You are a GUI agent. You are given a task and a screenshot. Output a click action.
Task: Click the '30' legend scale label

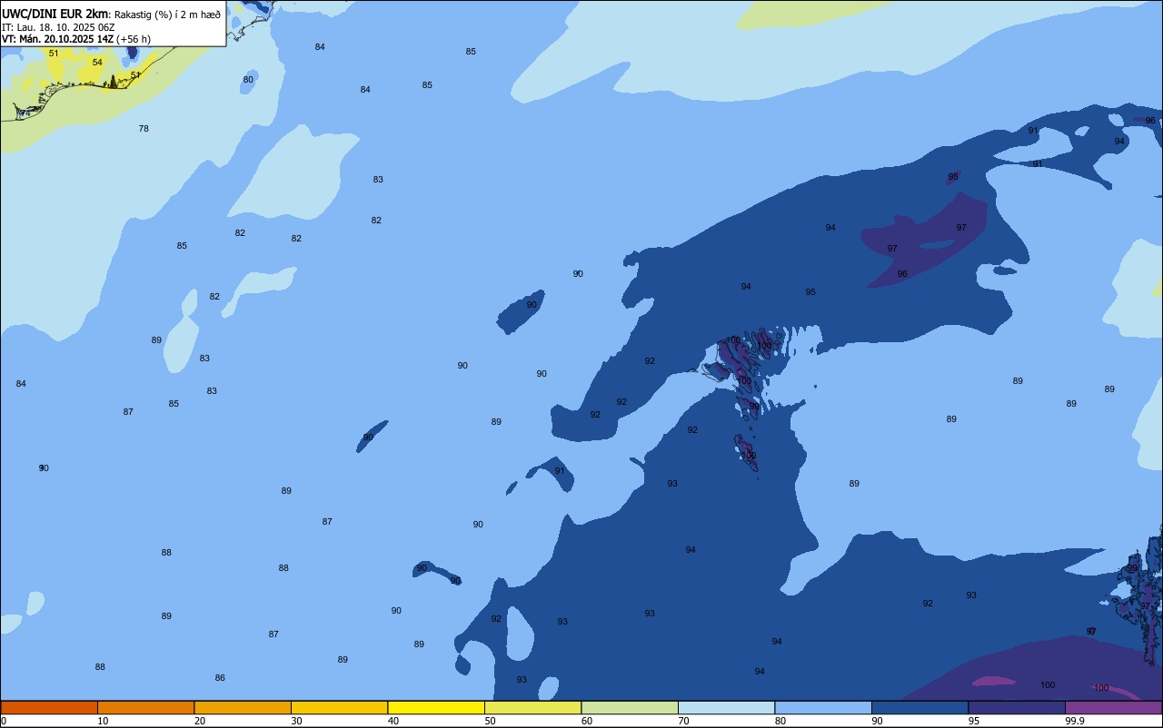point(297,721)
